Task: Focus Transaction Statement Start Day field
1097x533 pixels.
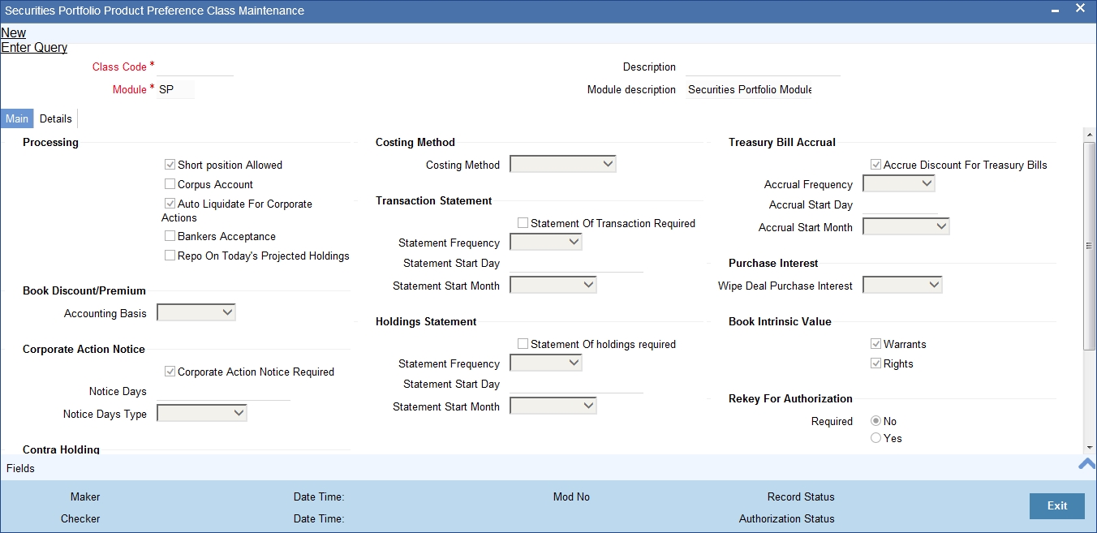Action: pos(576,263)
